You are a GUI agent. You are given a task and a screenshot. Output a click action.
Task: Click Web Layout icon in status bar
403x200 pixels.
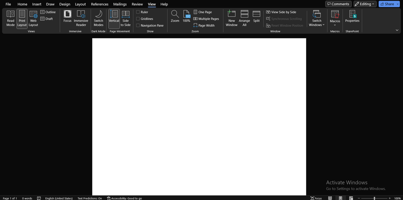click(x=351, y=198)
